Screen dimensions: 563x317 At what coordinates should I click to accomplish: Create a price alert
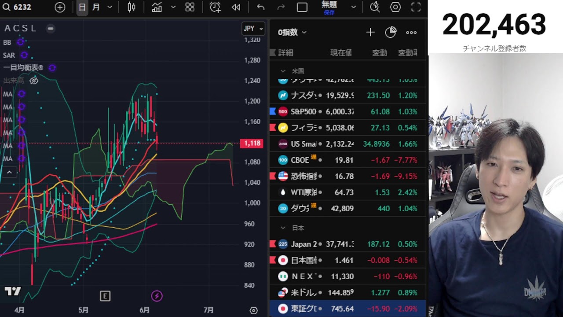click(x=215, y=7)
